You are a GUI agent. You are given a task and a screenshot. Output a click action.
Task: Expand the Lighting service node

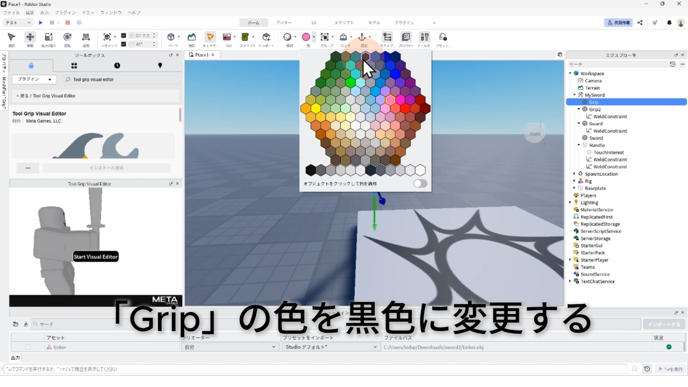point(570,202)
